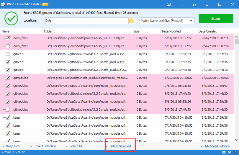Open the feedback chat icon in title bar
This screenshot has width=239, height=155.
click(181, 4)
